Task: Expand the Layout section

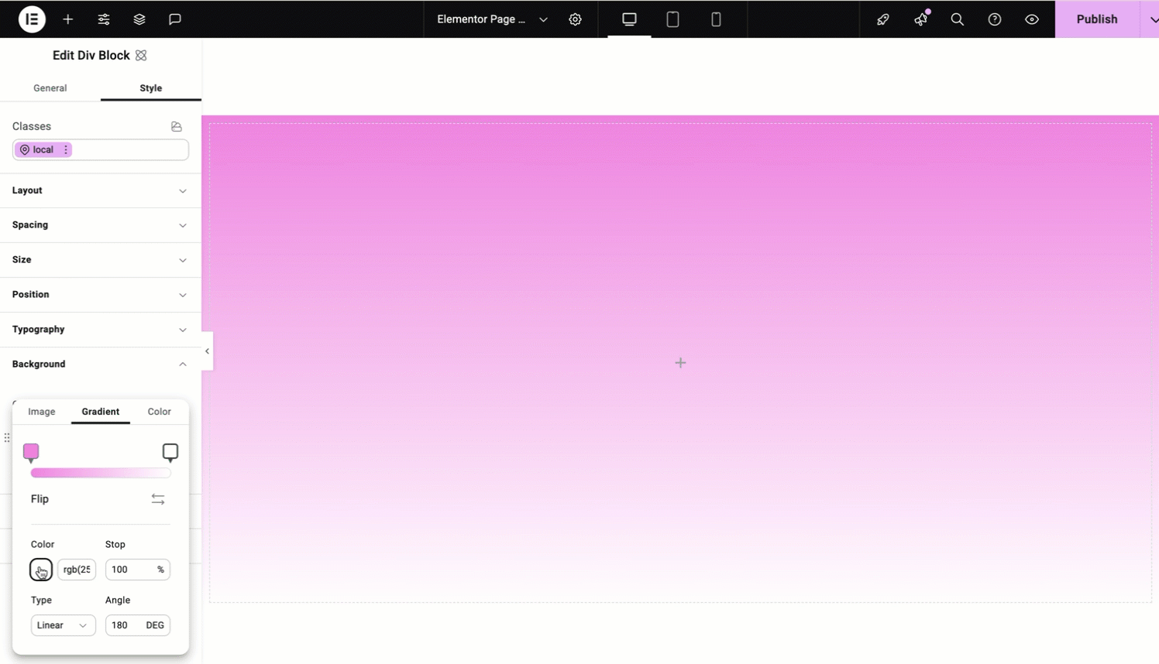Action: [100, 190]
